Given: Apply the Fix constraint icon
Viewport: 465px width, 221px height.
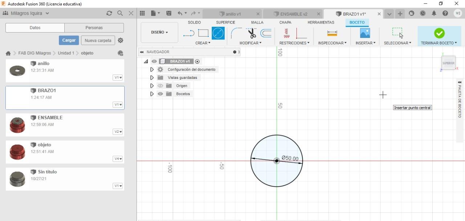Looking at the screenshot, I should pos(287,33).
